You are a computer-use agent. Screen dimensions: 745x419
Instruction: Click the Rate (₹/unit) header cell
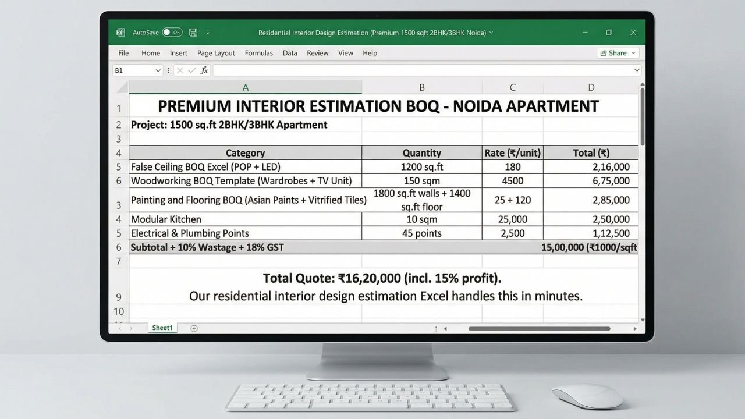[513, 153]
